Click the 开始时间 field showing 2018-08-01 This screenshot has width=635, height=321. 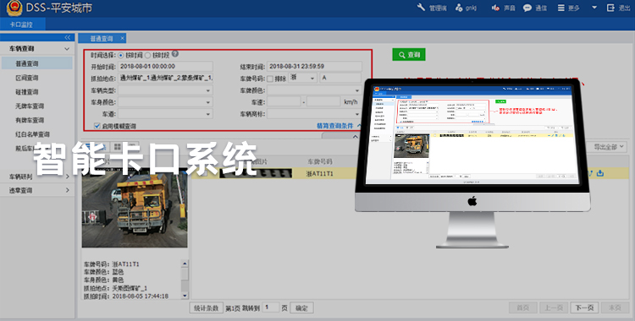(165, 66)
